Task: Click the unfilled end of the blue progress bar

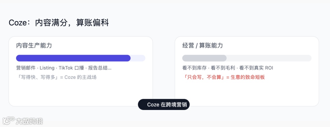Action: pyautogui.click(x=138, y=58)
